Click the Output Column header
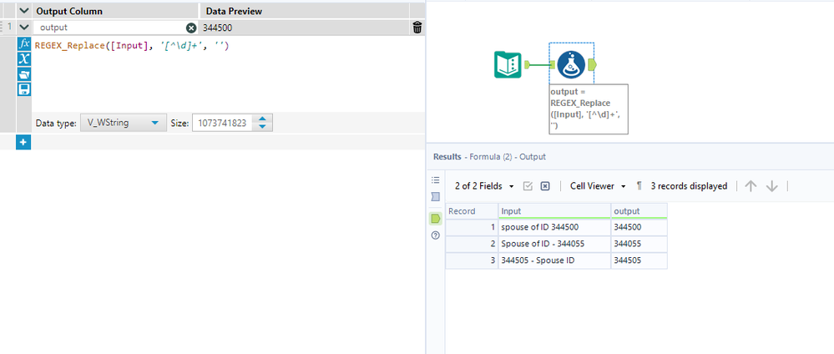The image size is (834, 354). click(x=69, y=11)
